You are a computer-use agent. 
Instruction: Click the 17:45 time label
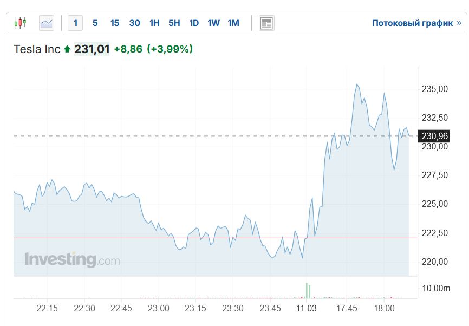347,308
